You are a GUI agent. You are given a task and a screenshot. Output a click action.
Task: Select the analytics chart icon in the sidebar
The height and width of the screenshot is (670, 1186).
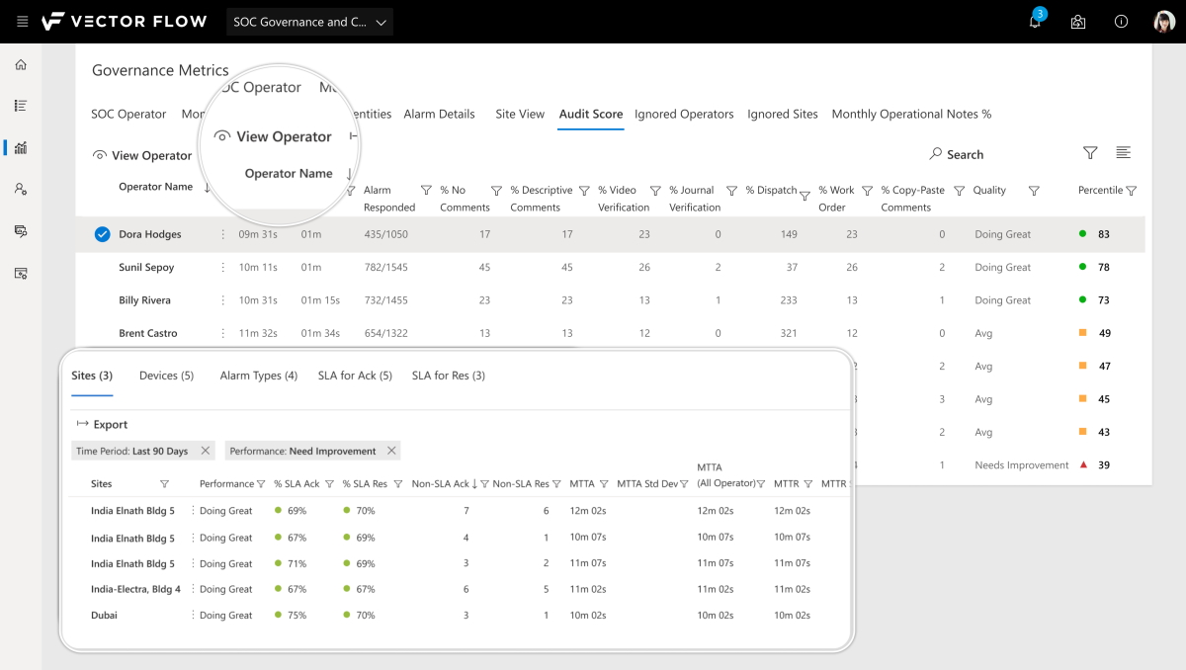pos(20,146)
